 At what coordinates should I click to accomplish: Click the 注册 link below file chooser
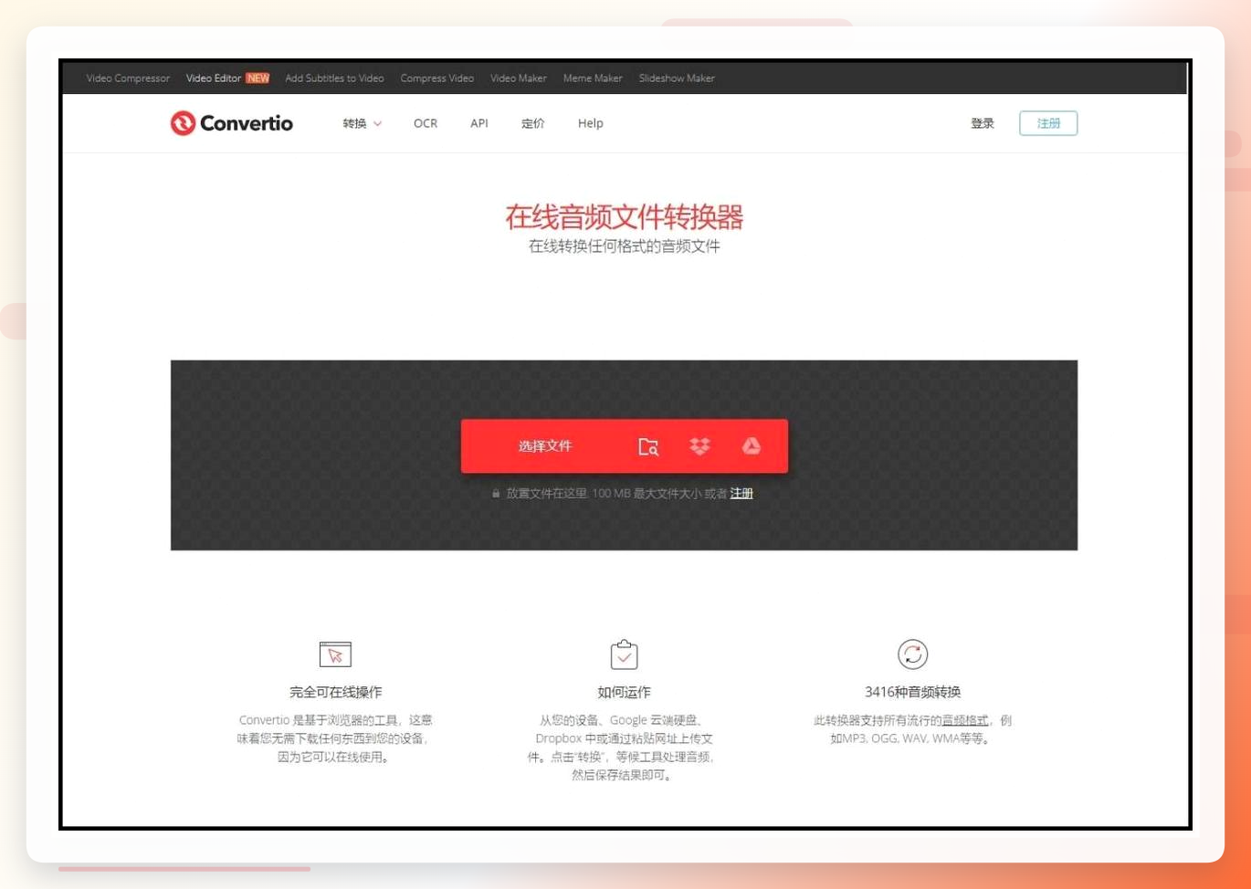[x=741, y=494]
